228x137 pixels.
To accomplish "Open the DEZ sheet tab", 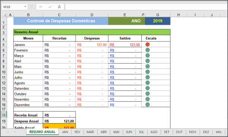I will [x=206, y=132].
